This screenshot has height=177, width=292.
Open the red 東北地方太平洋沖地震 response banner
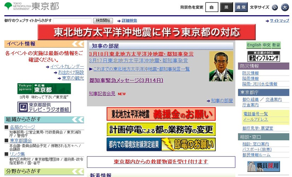[147, 32]
